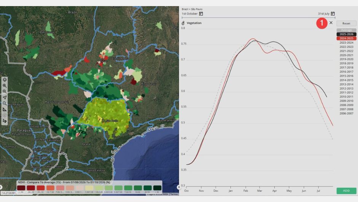Select the 2006-2007 season
Image resolution: width=358 pixels, height=202 pixels.
[x=346, y=113]
